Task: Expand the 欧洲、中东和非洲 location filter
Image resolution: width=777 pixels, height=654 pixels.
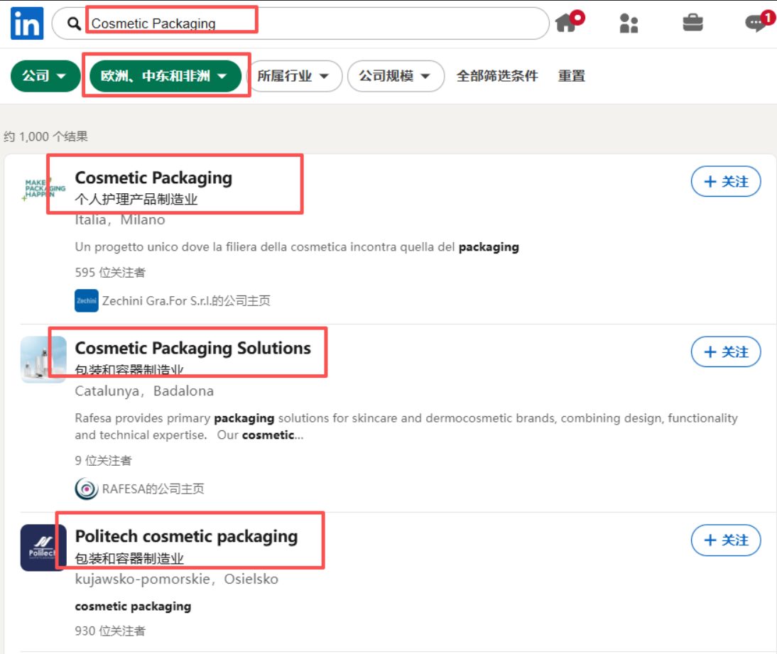Action: (165, 76)
